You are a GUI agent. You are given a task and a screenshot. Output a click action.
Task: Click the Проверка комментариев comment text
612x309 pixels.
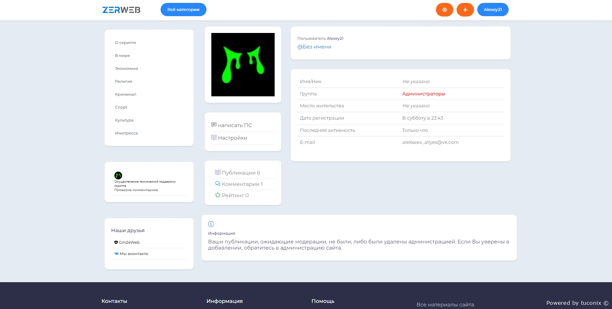pyautogui.click(x=136, y=190)
